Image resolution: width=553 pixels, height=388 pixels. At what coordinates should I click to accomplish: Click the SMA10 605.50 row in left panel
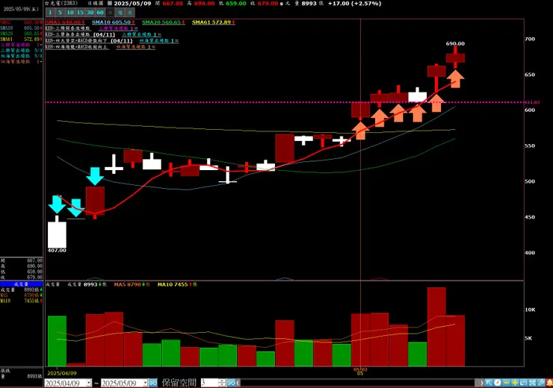21,28
